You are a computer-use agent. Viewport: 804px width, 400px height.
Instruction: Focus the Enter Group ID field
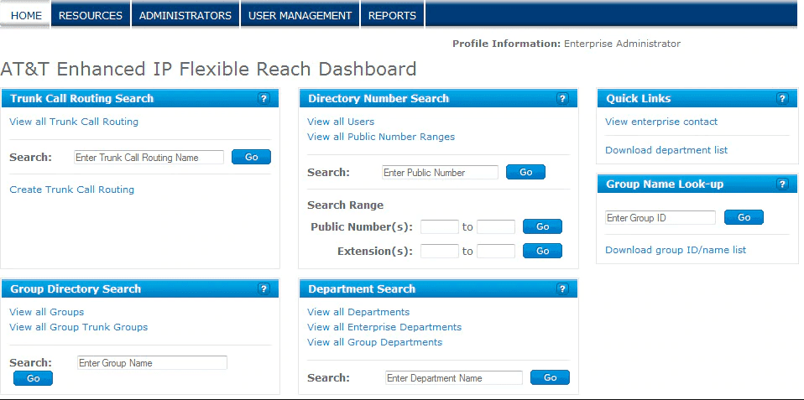[x=660, y=218]
